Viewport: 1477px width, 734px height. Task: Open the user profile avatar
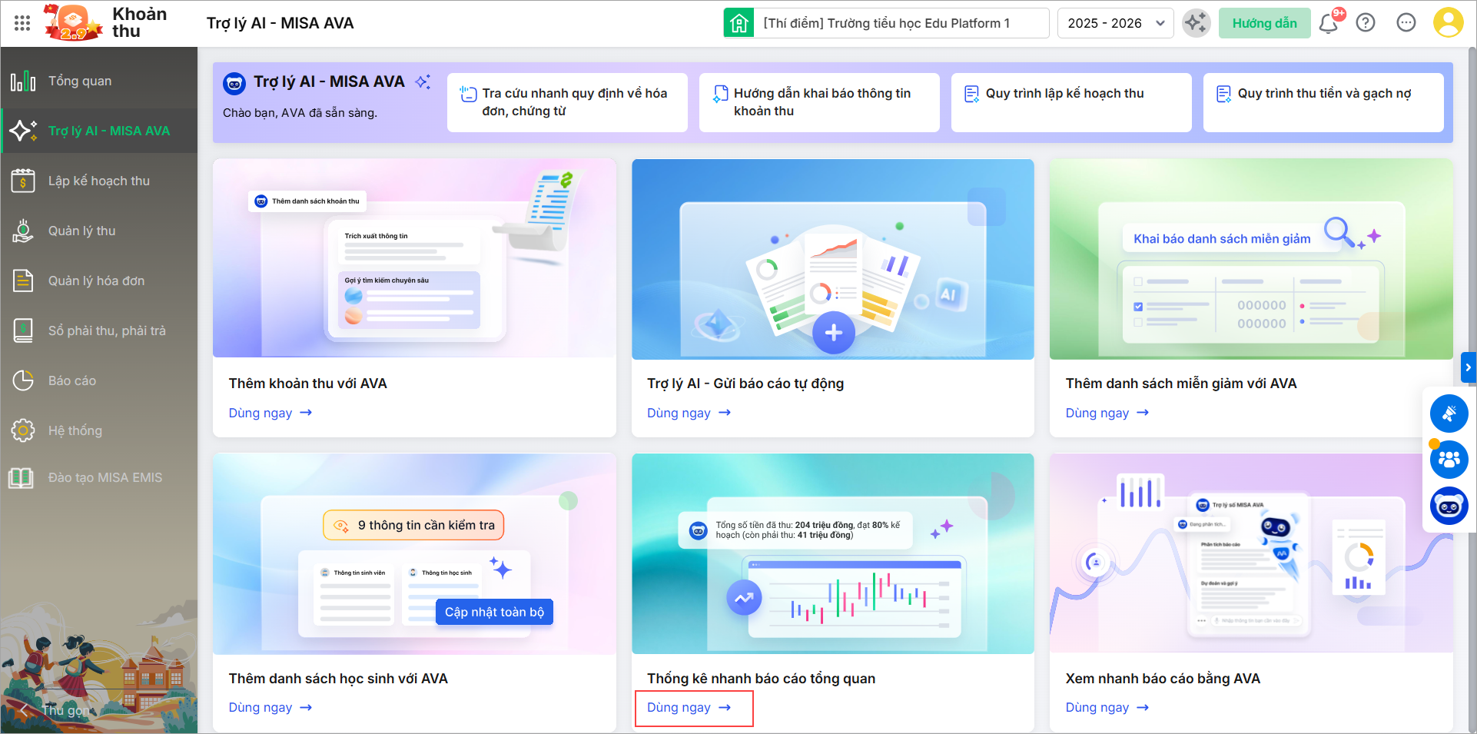(x=1449, y=23)
